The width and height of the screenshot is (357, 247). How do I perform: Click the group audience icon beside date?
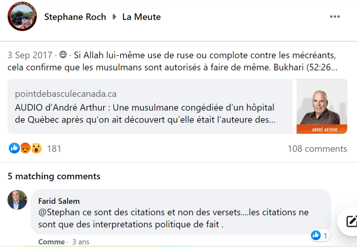63,55
